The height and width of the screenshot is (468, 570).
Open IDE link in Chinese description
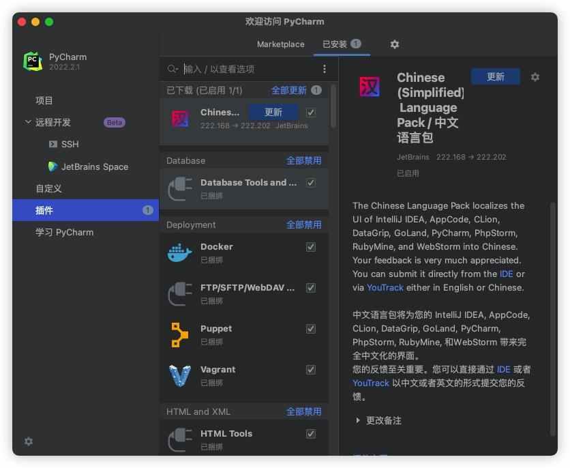tap(503, 370)
